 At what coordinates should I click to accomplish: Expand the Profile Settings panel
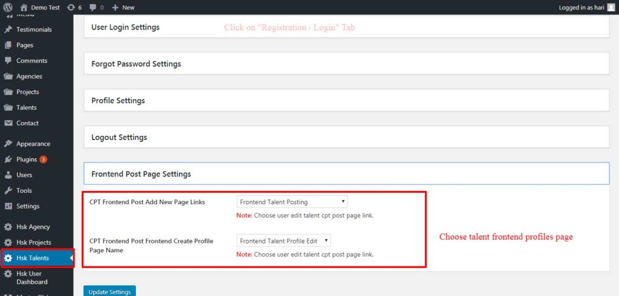click(x=346, y=100)
